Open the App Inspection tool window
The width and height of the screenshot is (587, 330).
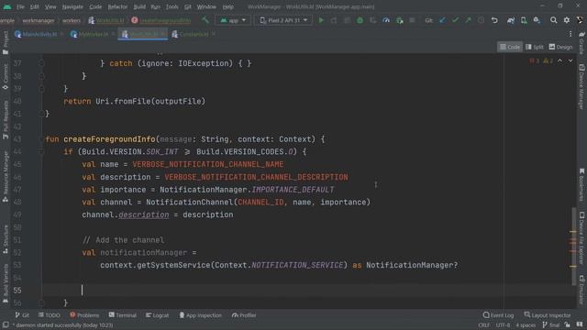[x=200, y=315]
